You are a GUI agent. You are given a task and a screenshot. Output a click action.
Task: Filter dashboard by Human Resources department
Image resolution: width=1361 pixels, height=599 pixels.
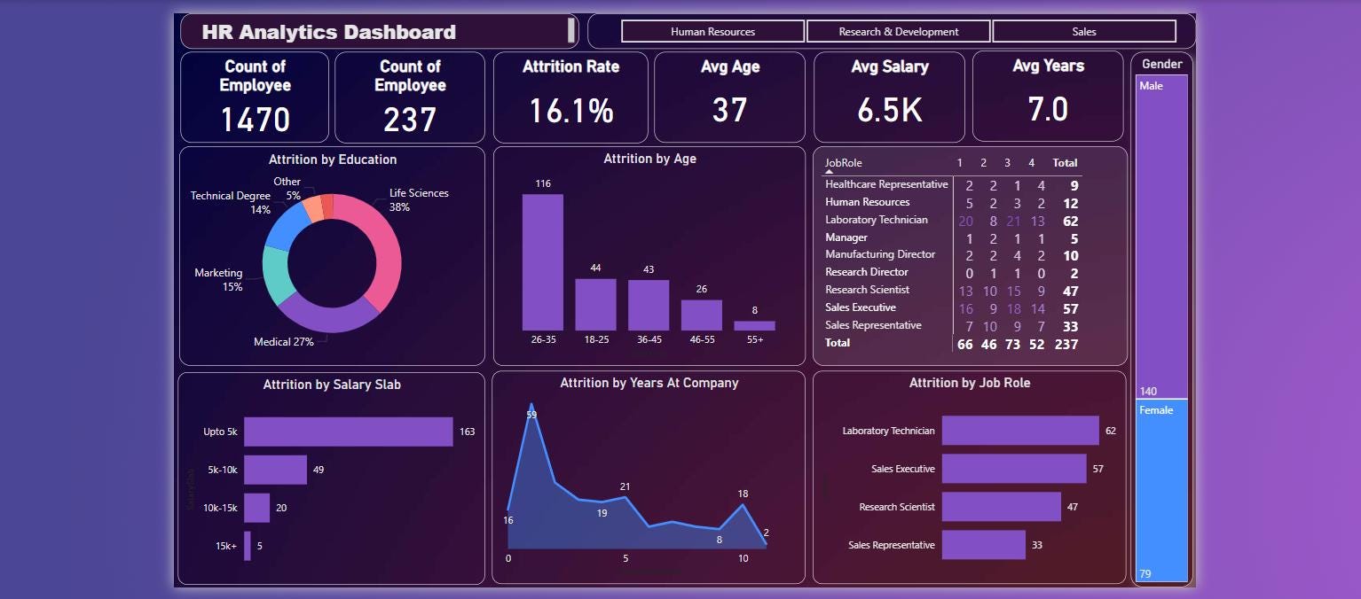[x=711, y=31]
